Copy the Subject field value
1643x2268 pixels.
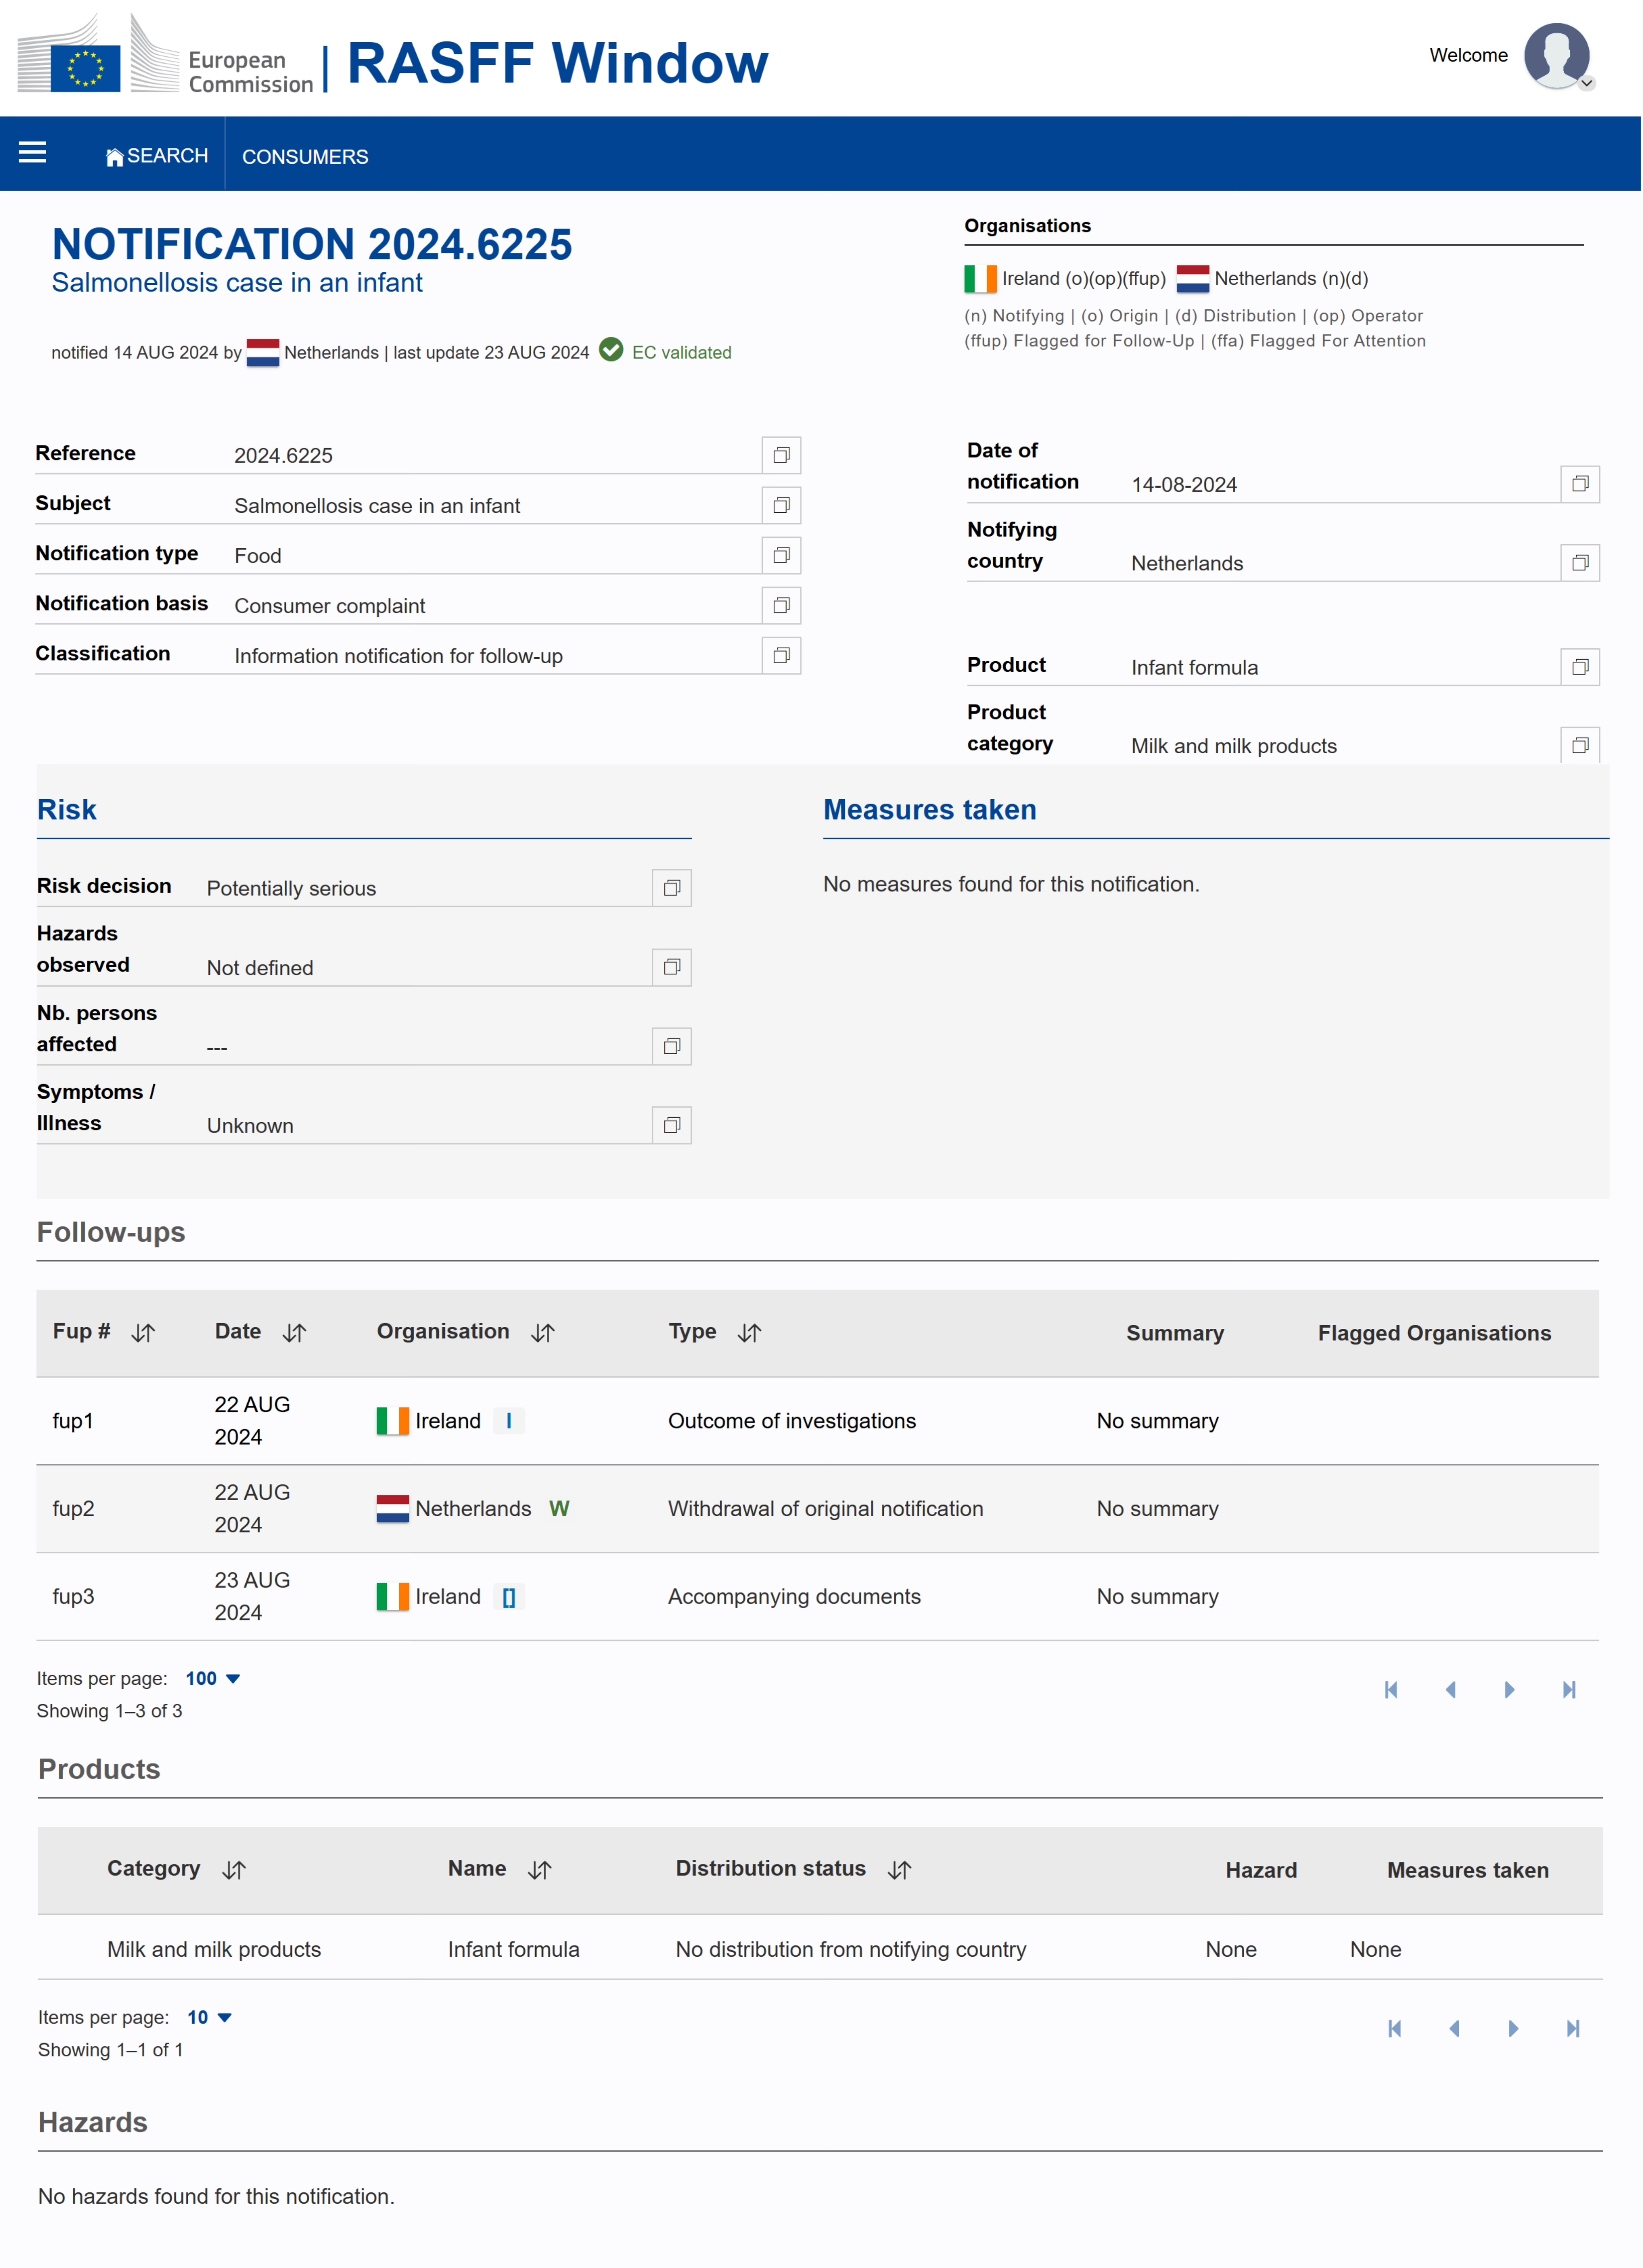point(781,505)
